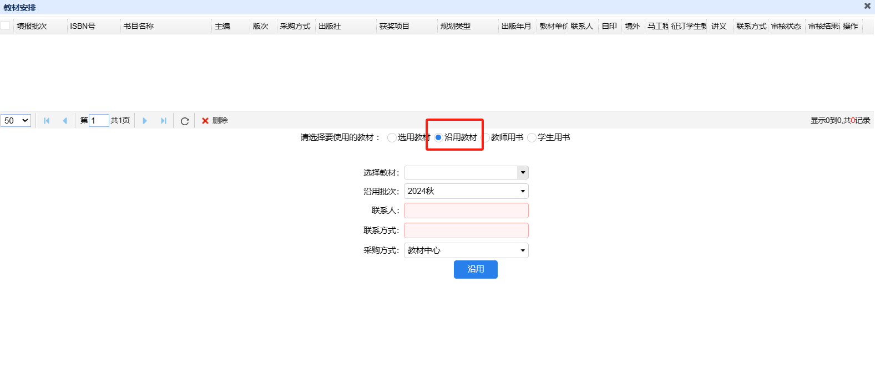Image resolution: width=875 pixels, height=390 pixels.
Task: Jump to last page of records
Action: point(163,121)
